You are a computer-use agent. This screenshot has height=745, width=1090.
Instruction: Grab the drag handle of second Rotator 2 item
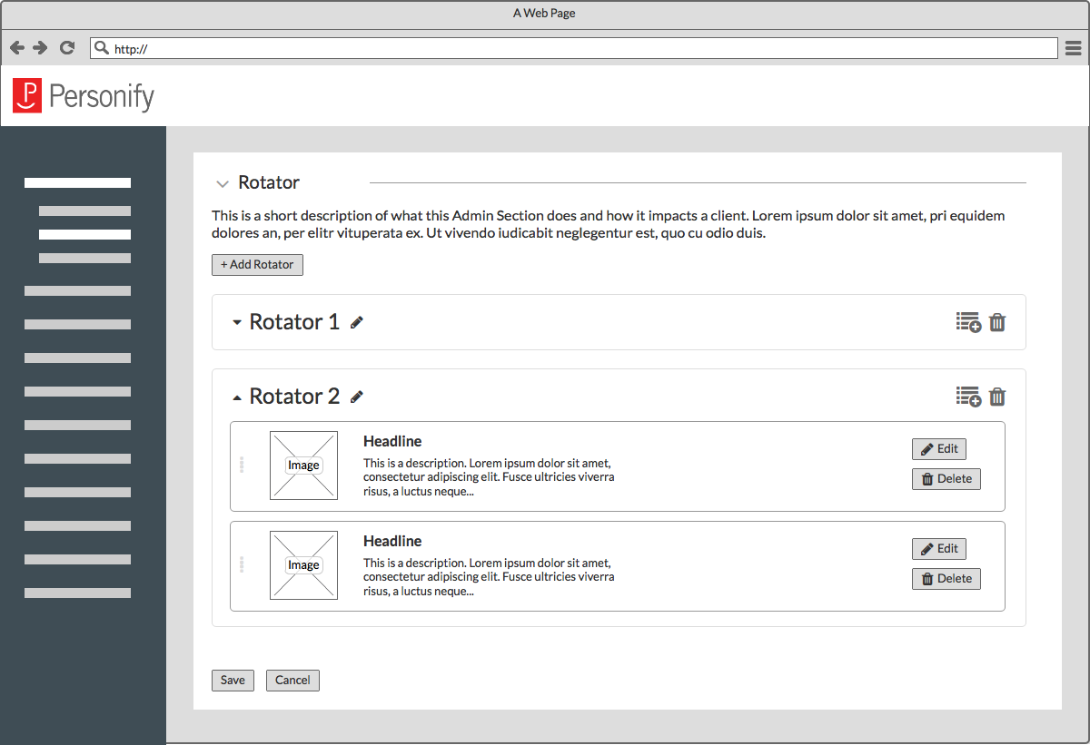point(242,564)
